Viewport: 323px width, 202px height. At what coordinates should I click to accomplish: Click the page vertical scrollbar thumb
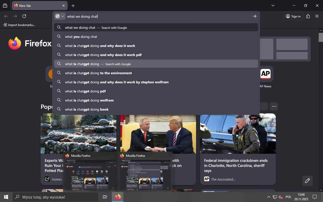pyautogui.click(x=321, y=37)
